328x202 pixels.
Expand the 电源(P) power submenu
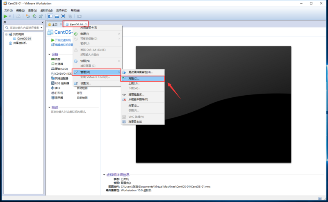point(97,34)
